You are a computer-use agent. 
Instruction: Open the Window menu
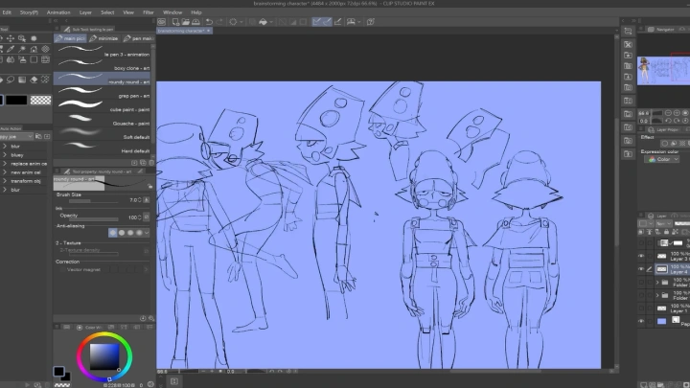tap(172, 12)
